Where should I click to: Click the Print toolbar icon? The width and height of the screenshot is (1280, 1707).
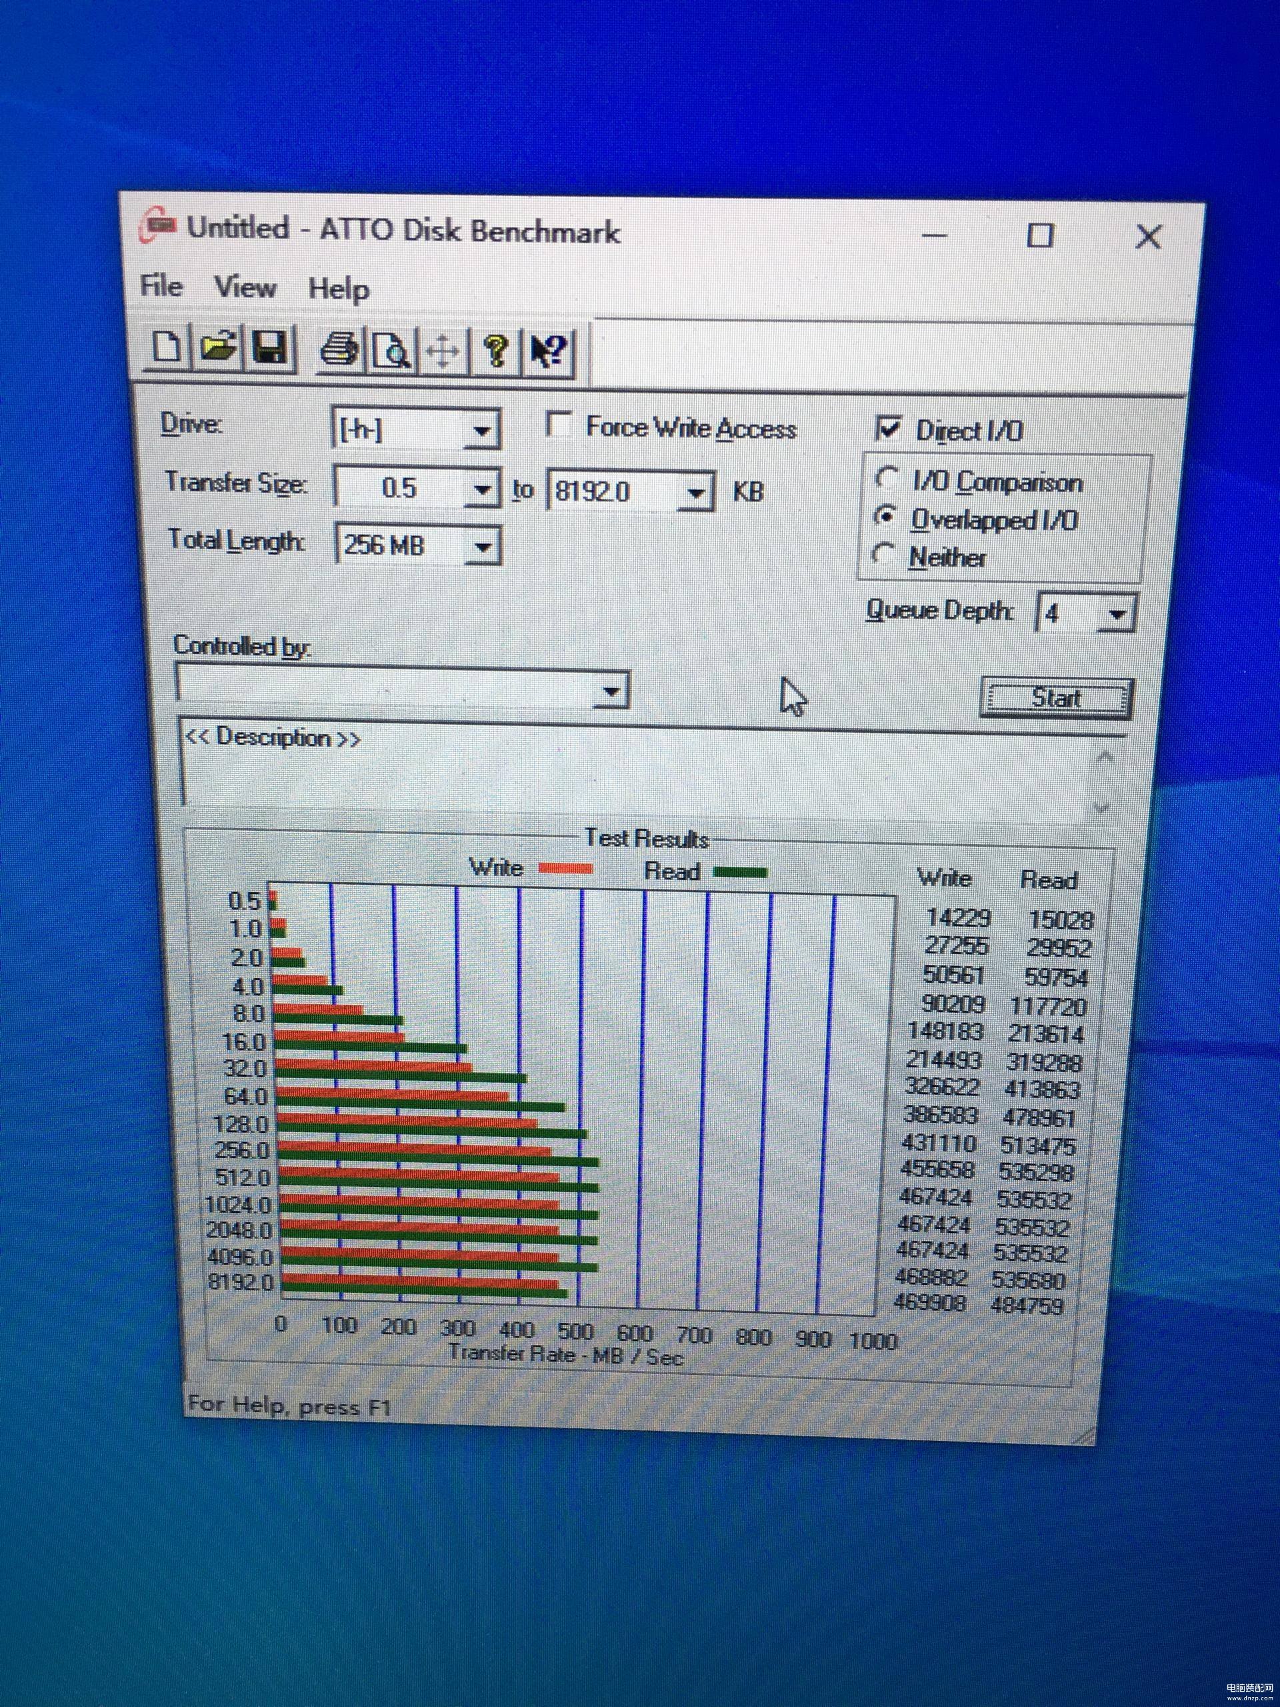(x=339, y=350)
